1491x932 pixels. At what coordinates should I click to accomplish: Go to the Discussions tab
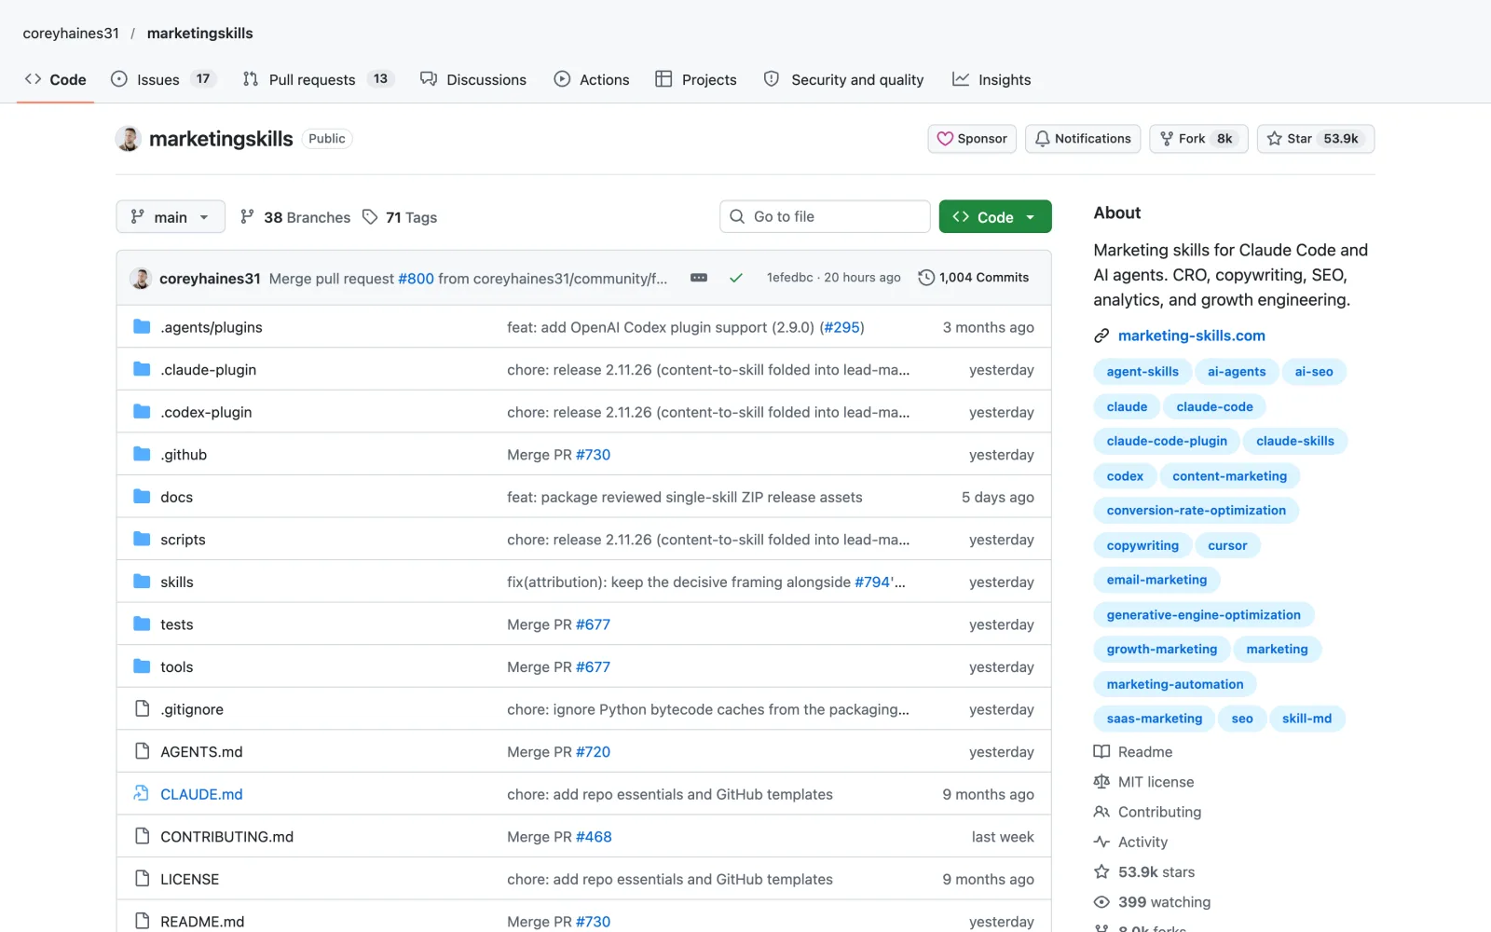[473, 79]
